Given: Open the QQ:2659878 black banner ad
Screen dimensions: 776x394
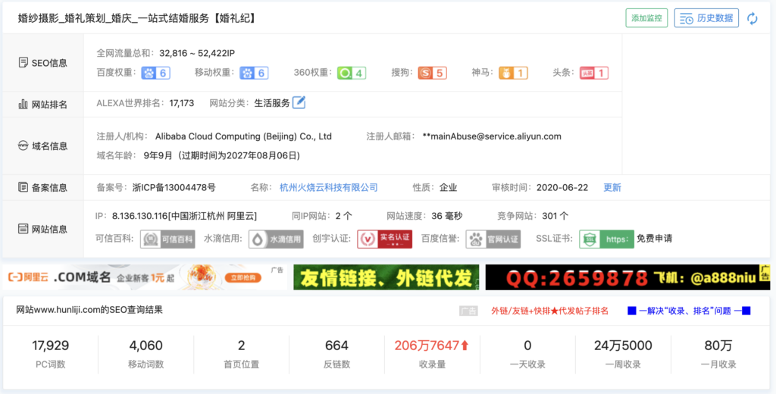Looking at the screenshot, I should coord(628,277).
